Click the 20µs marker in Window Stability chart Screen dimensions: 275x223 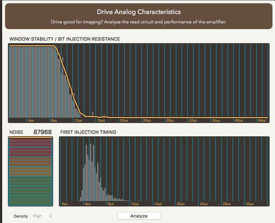pos(124,120)
